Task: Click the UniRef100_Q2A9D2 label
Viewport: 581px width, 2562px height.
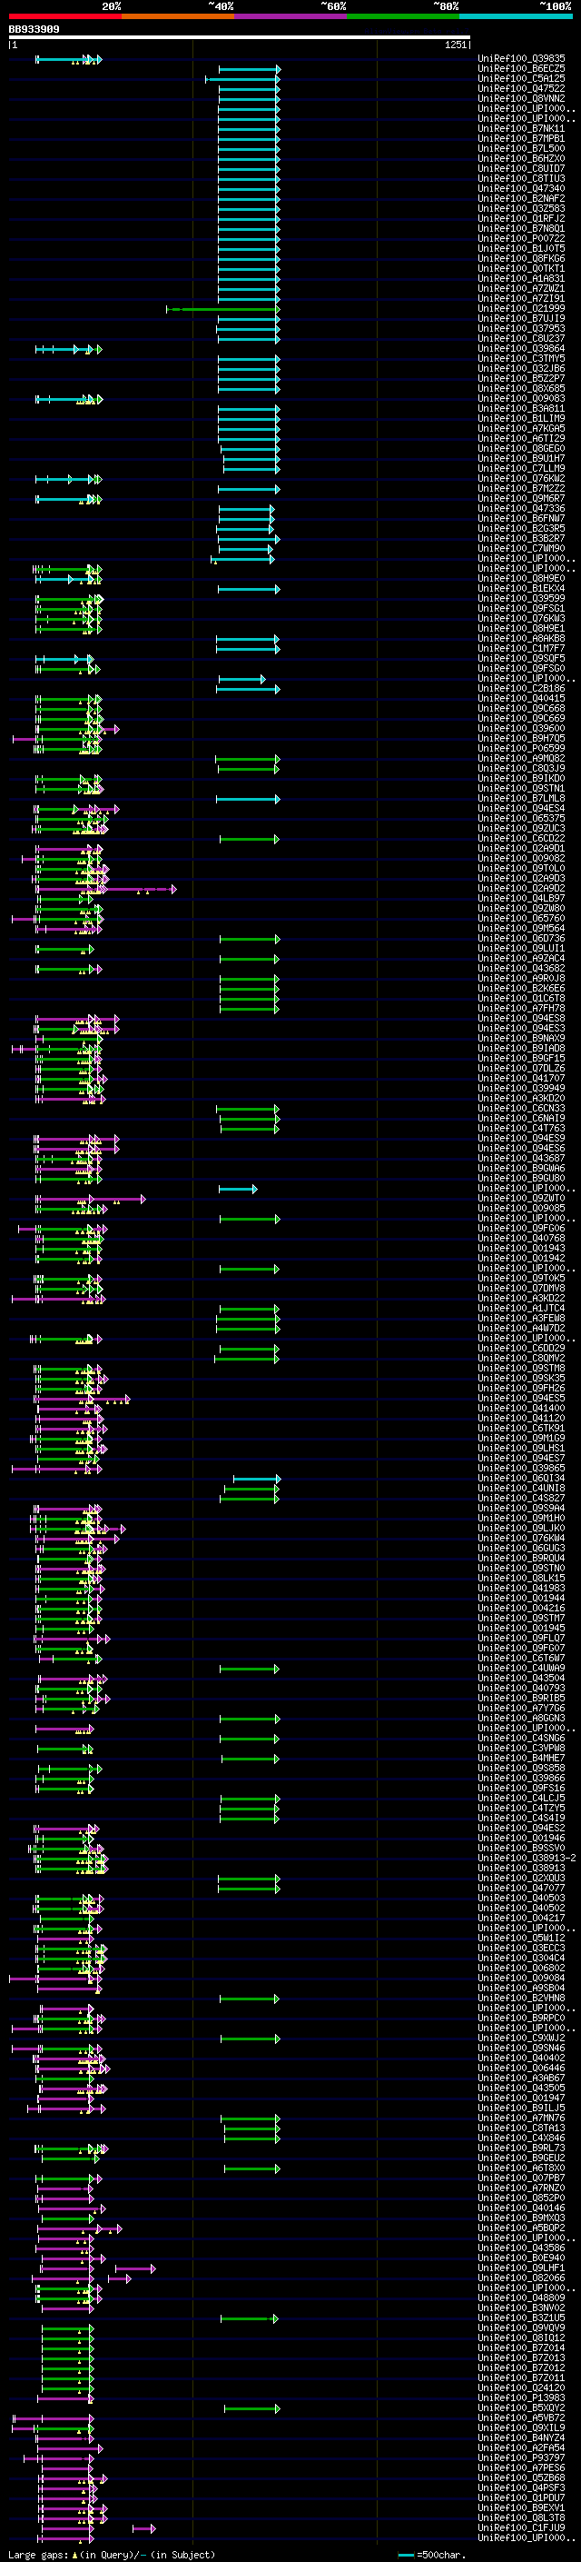Action: coord(521,888)
